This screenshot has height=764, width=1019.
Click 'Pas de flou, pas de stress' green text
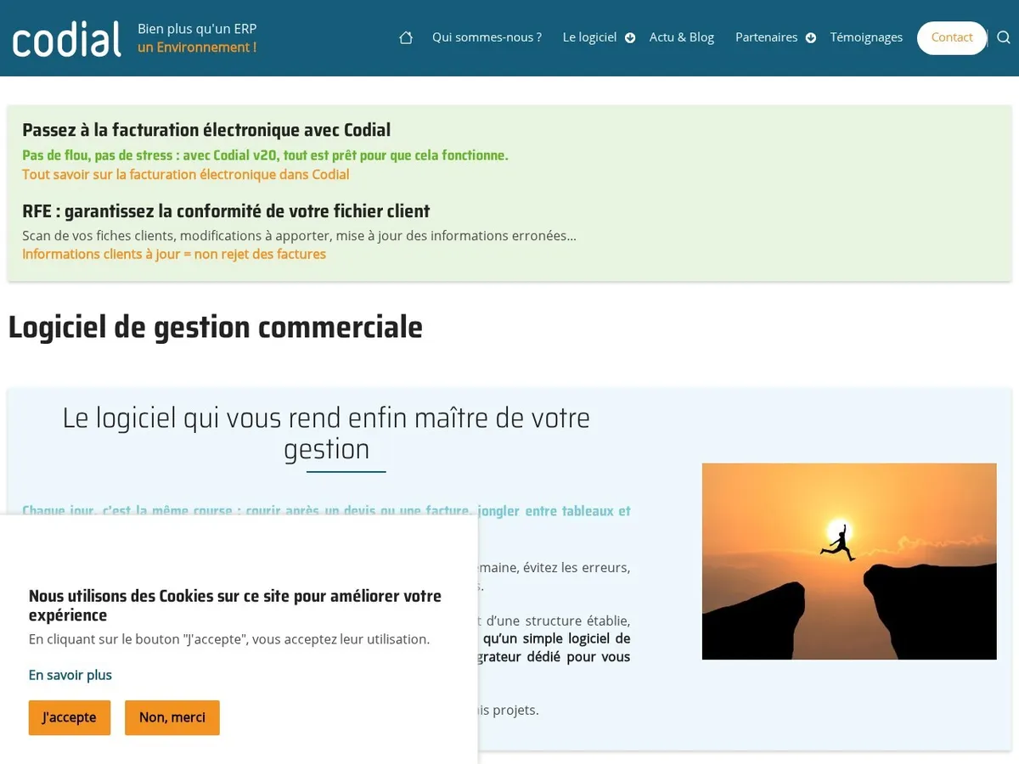pyautogui.click(x=265, y=155)
